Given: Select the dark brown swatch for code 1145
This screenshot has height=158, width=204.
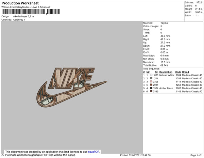Looking at the screenshot, I should pos(151,91).
